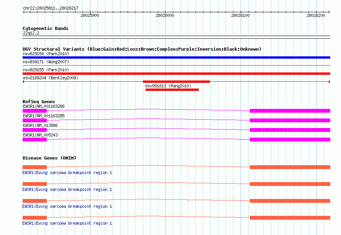Click the left exon of EWSR1|NM_005243
This screenshot has width=341, height=235.
34,140
